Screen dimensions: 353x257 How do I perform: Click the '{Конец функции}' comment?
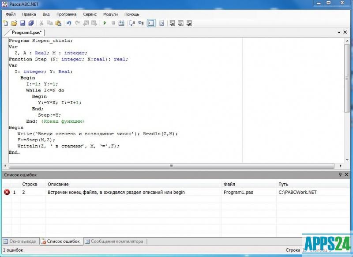click(63, 121)
